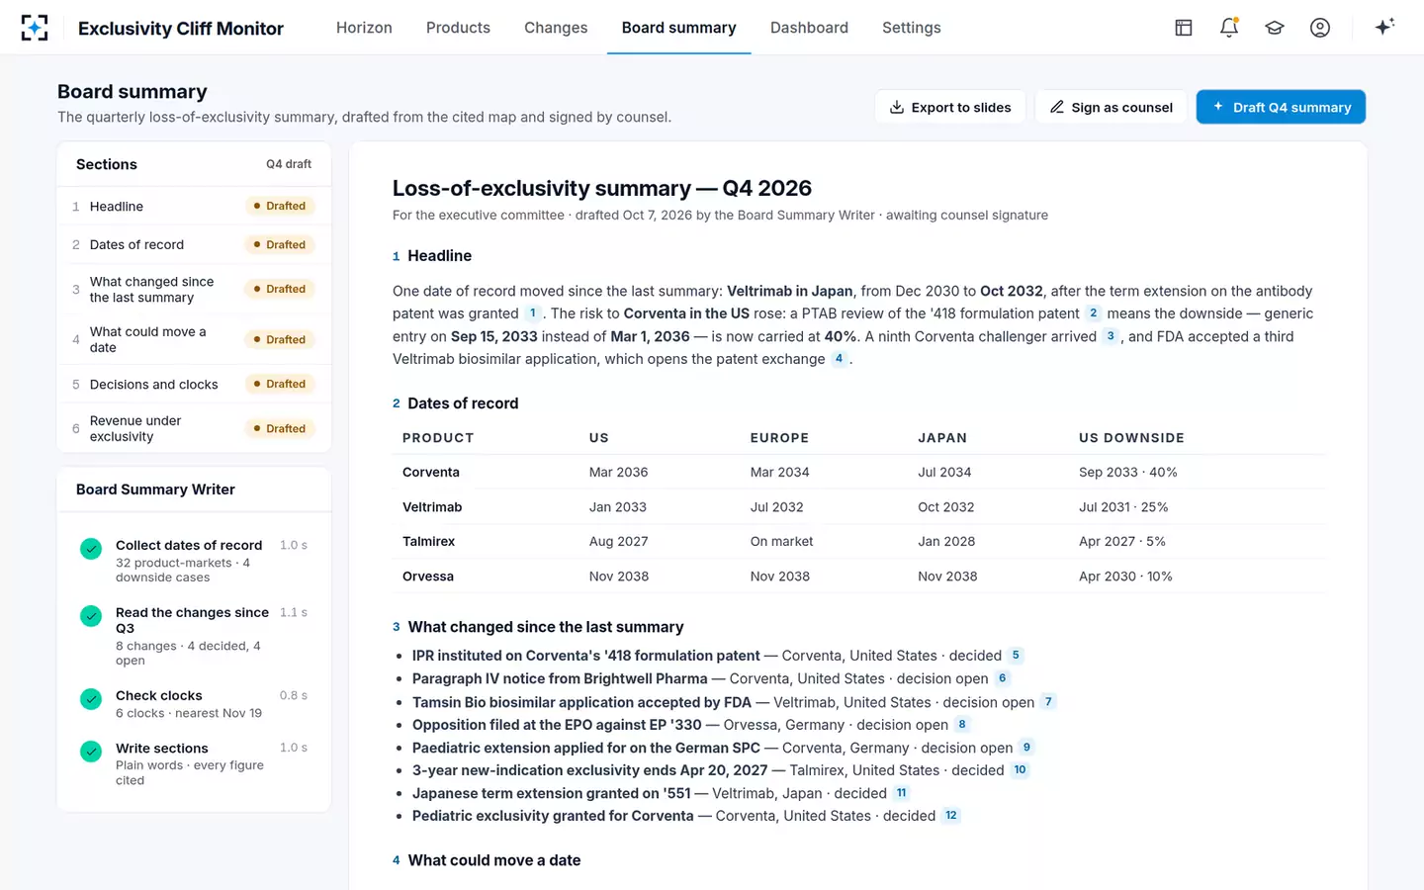Open citation 11 on the Japanese term extension item
The image size is (1424, 890).
[x=901, y=793]
